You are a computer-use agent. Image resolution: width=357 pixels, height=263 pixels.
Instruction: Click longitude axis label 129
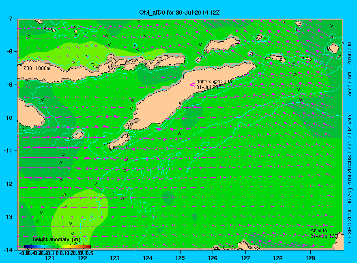[311, 258]
